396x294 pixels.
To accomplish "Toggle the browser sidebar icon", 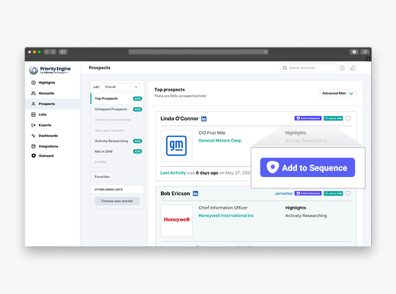I will point(63,52).
